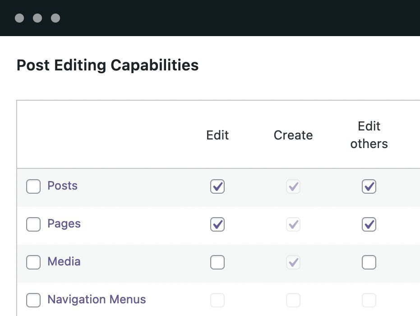Toggle the Create checkbox for Posts
The height and width of the screenshot is (316, 420).
(293, 186)
